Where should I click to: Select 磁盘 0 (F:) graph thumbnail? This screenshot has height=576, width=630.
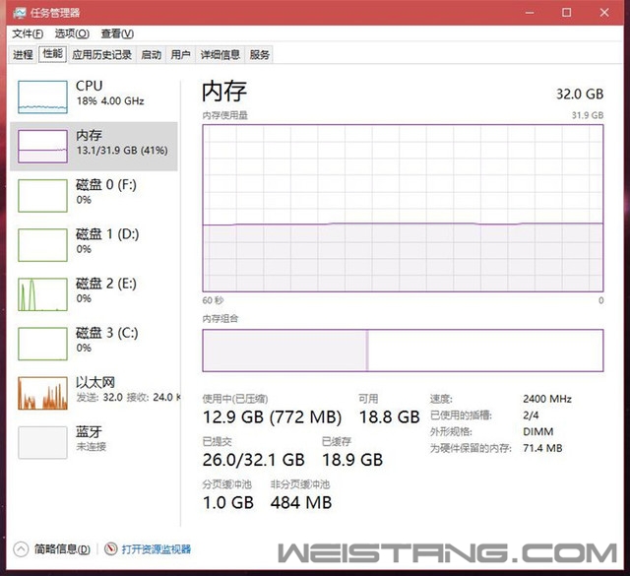click(42, 196)
